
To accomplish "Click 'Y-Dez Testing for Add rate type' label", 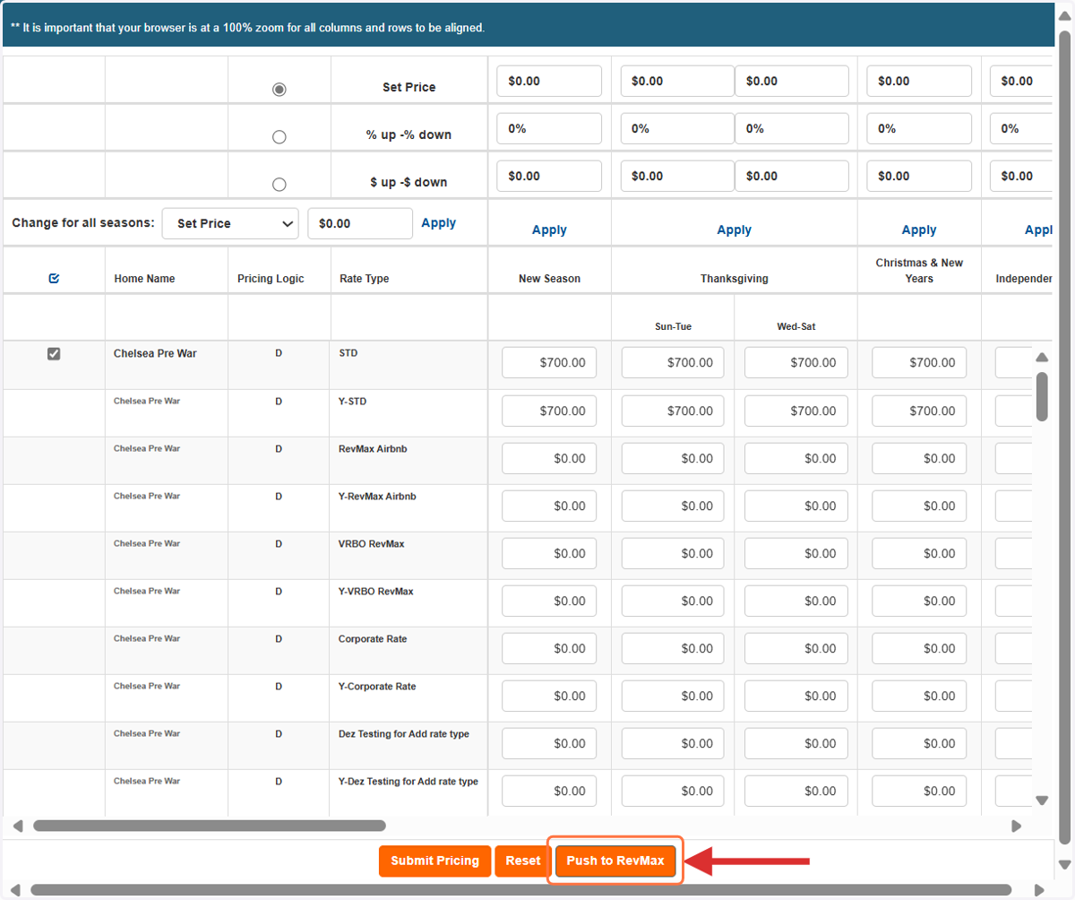I will click(408, 782).
